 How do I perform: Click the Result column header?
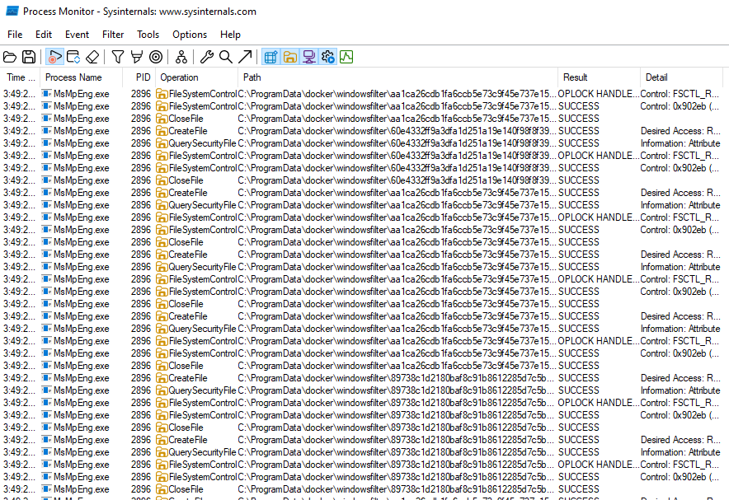[x=600, y=77]
